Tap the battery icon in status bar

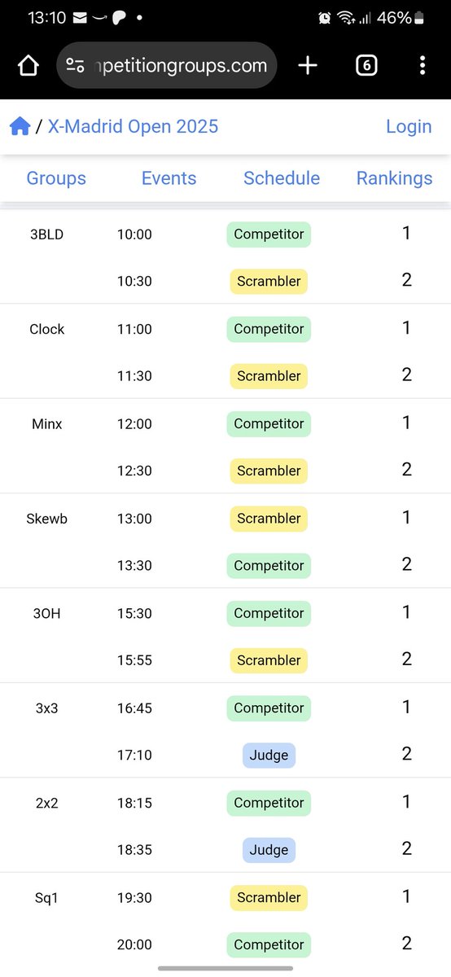point(419,18)
